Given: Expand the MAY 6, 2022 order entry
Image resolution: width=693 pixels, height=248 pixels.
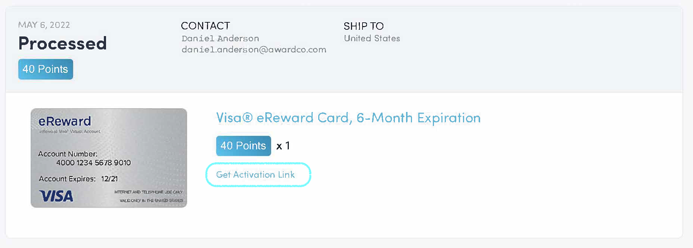Looking at the screenshot, I should point(44,25).
